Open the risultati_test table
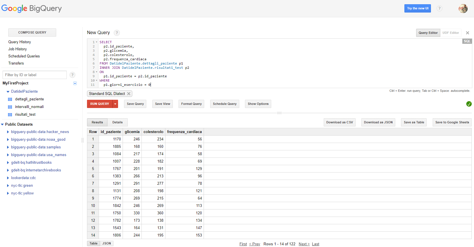 [25, 115]
